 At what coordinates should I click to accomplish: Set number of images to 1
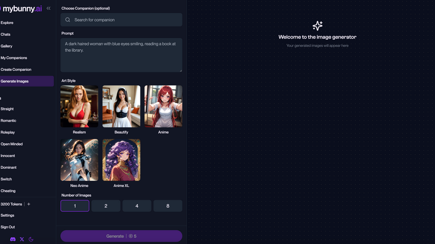[75, 206]
